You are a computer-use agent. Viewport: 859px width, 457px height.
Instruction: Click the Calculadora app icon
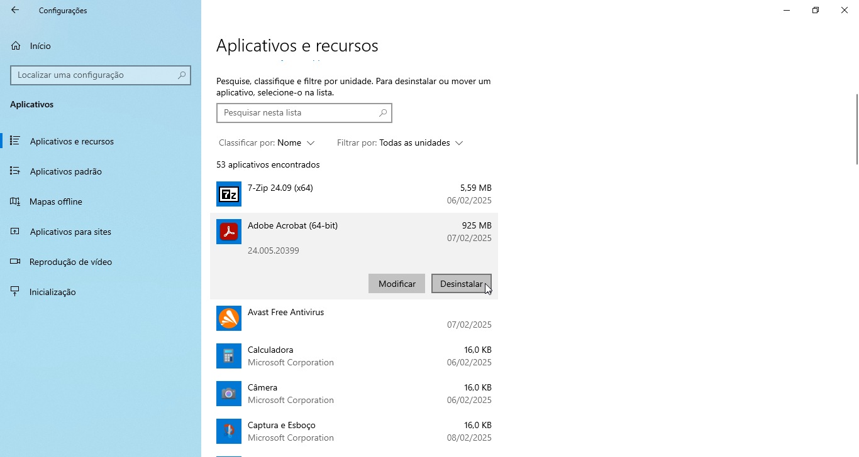tap(229, 356)
